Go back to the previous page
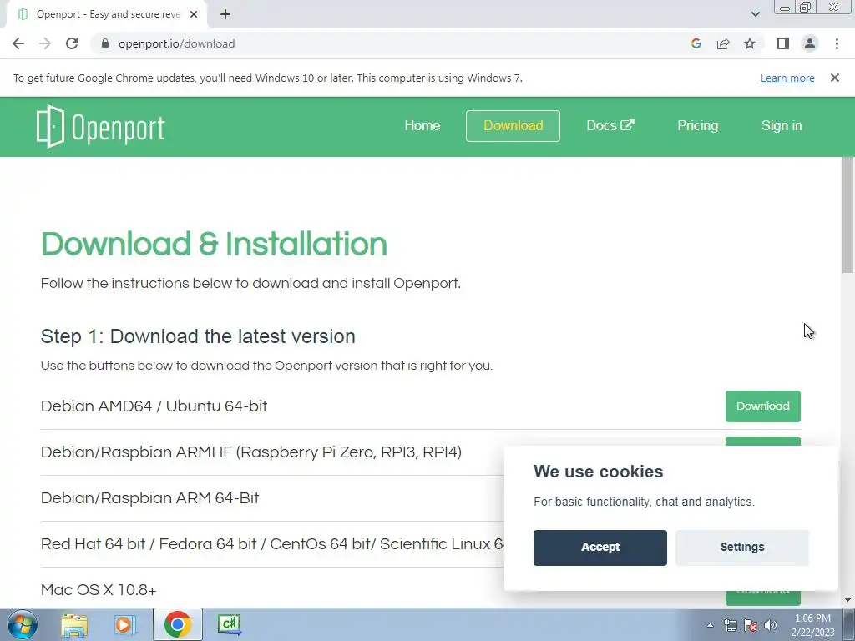 coord(18,43)
